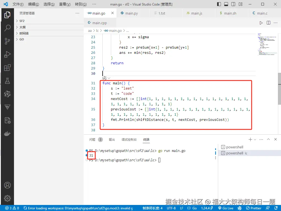Open the Docker whale view
This screenshot has width=281, height=211.
point(7,134)
